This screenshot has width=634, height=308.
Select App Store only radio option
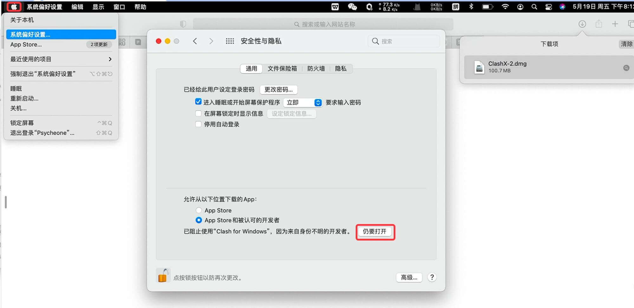click(199, 210)
